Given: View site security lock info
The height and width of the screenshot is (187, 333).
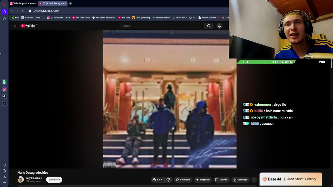Looking at the screenshot, I should 30,11.
